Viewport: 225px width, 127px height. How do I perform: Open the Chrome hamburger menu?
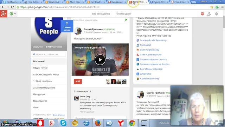tap(222, 7)
